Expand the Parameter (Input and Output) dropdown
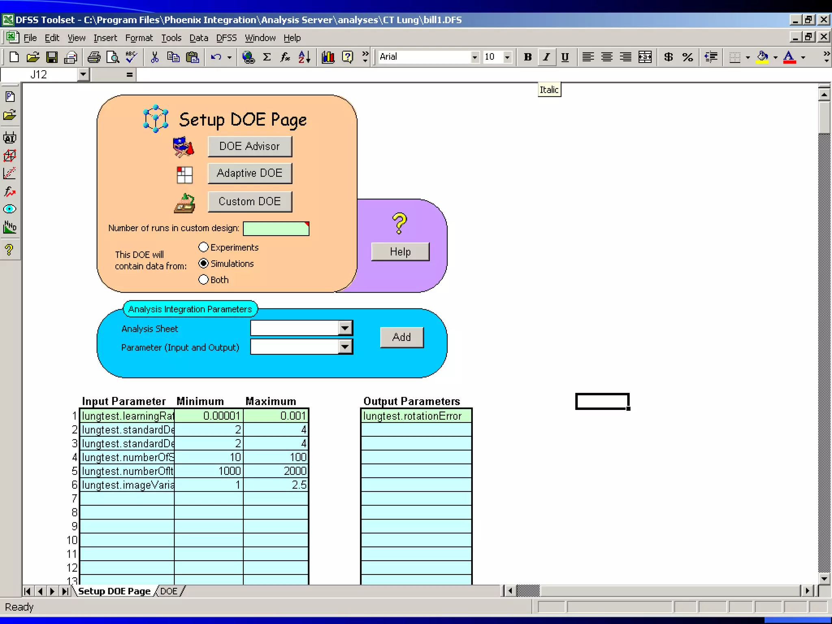The height and width of the screenshot is (624, 832). click(x=345, y=347)
